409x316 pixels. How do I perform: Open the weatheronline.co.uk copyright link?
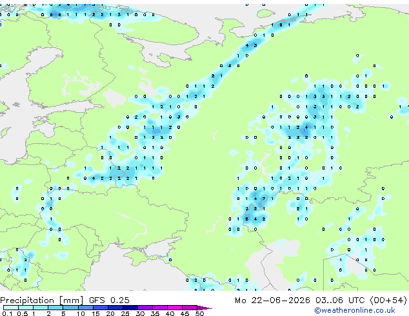354,310
